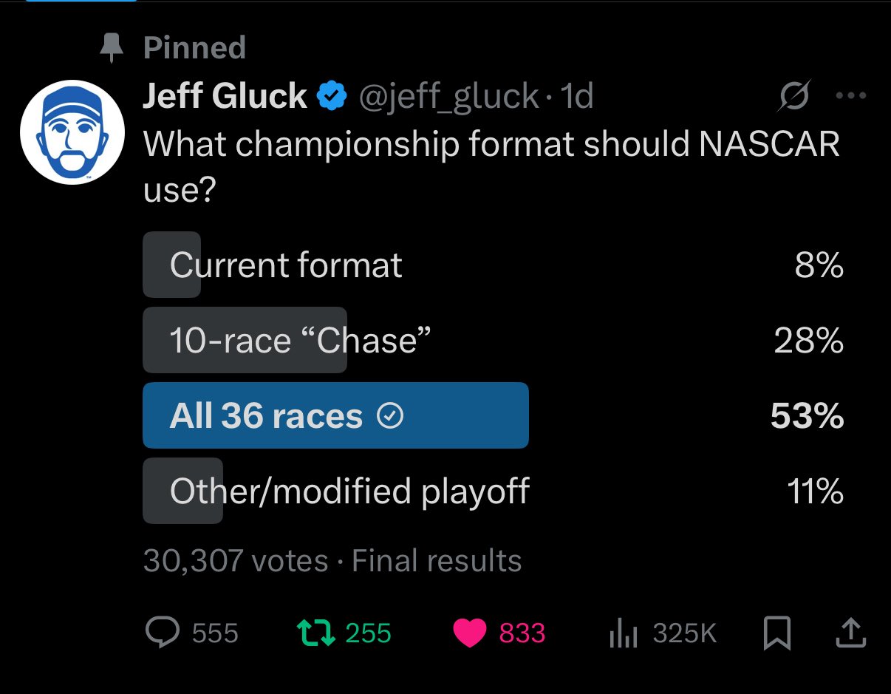
Task: Click the blue verified checkmark badge
Action: click(x=332, y=96)
